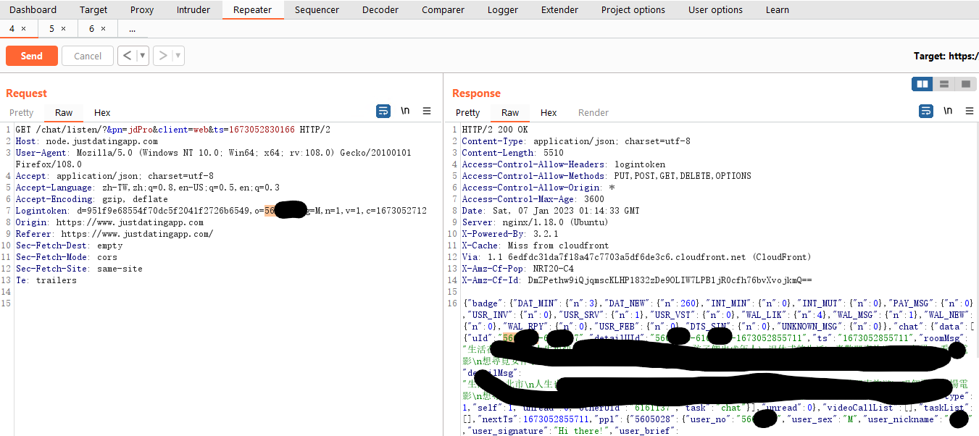This screenshot has width=979, height=436.
Task: Select the Repeater main tab
Action: pyautogui.click(x=253, y=10)
